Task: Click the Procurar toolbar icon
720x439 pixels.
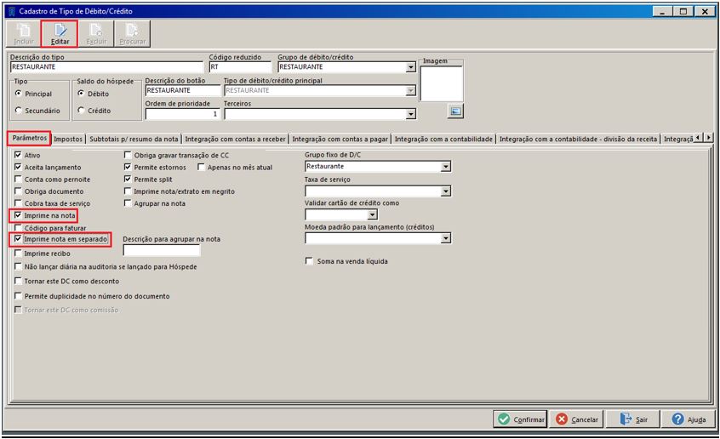Action: [x=132, y=34]
